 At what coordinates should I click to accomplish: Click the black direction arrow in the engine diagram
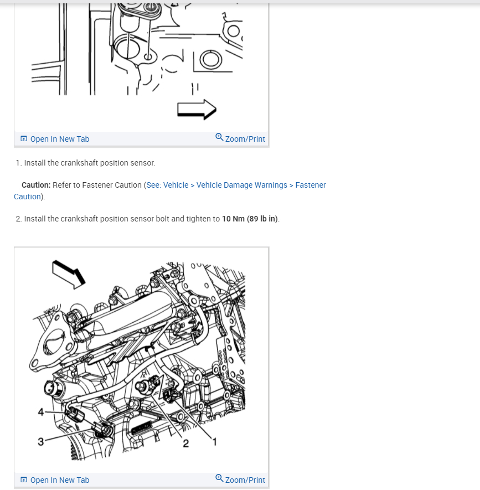[69, 275]
